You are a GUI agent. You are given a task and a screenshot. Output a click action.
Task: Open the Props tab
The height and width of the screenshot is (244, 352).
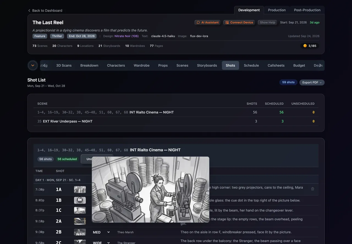163,65
